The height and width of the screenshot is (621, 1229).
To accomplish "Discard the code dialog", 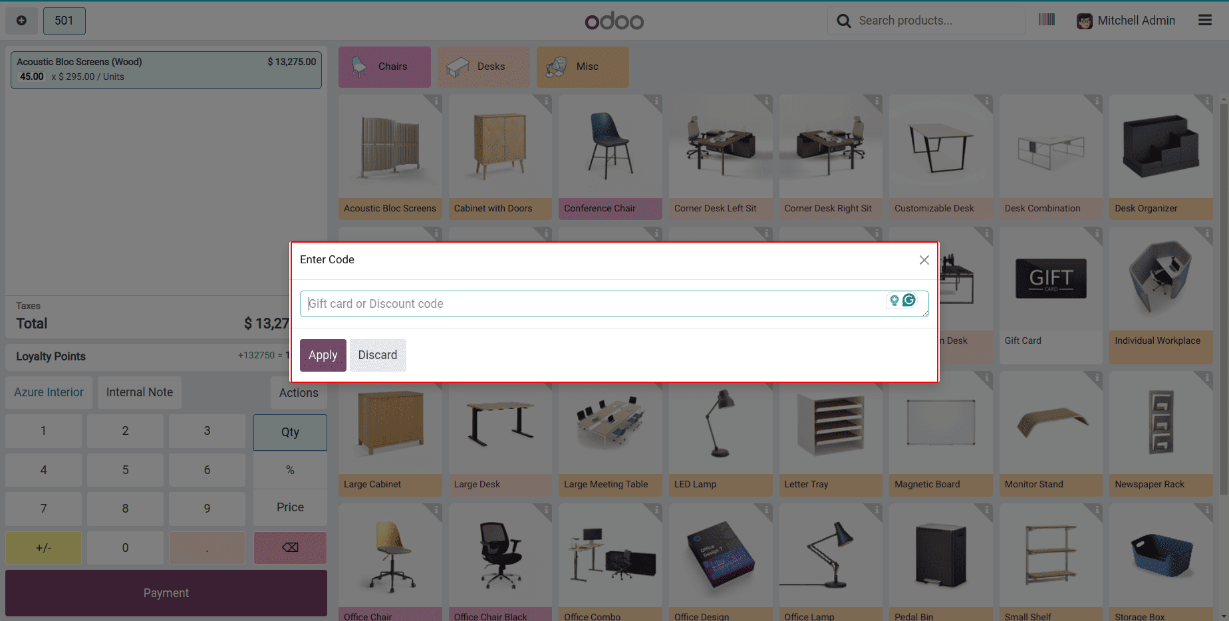I will click(378, 355).
